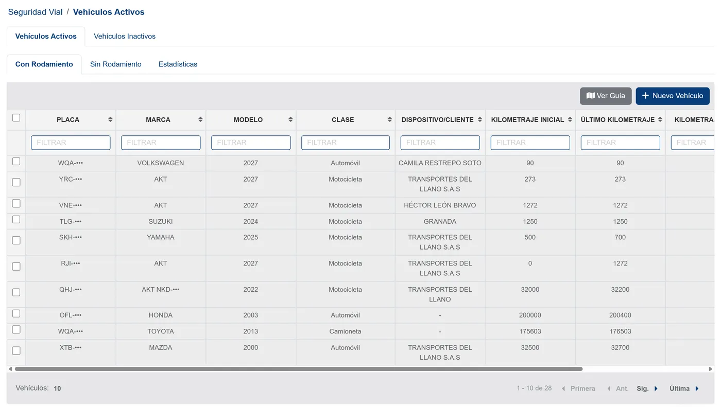Click the CLASE filter field

(346, 143)
